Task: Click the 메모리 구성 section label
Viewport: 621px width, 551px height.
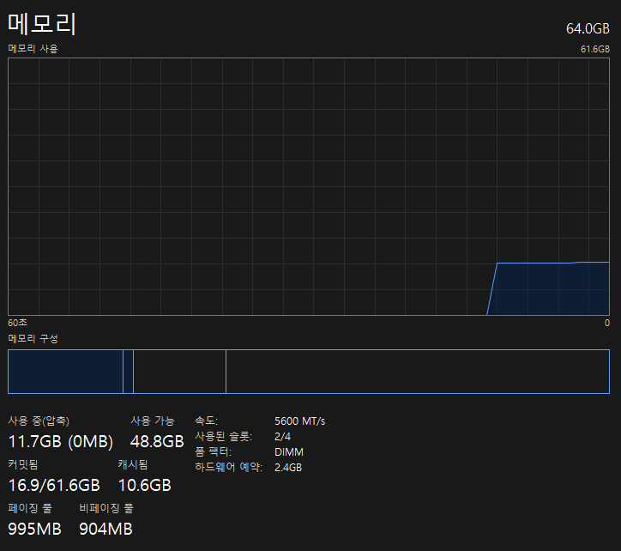Action: [x=33, y=339]
